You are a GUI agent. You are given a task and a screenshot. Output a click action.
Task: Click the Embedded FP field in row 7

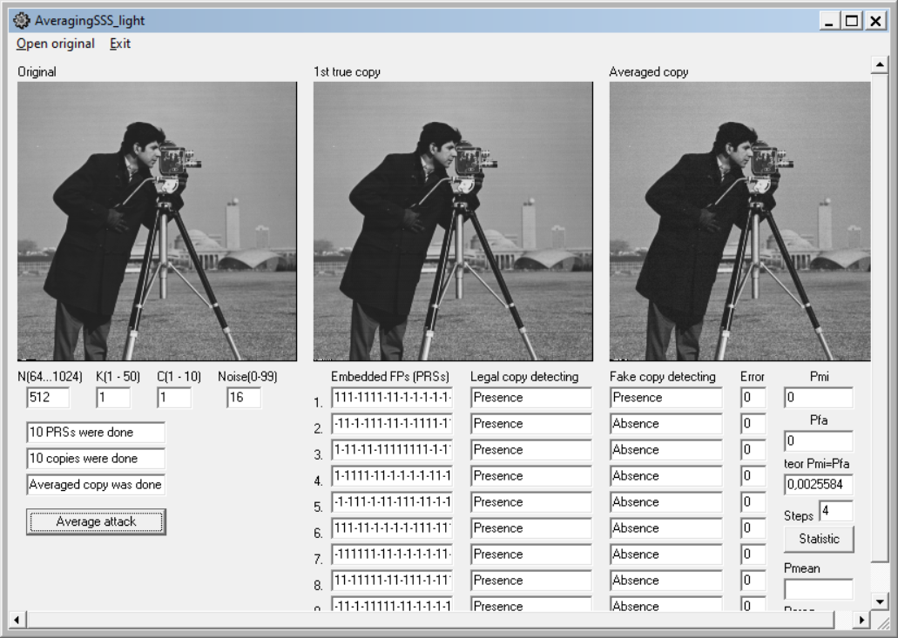click(x=392, y=554)
